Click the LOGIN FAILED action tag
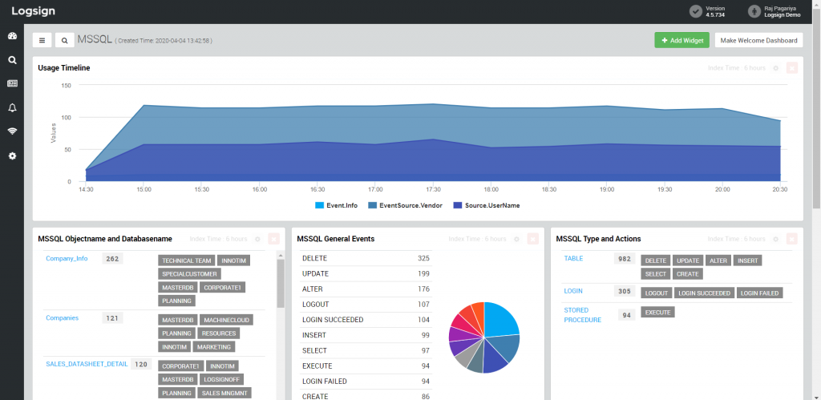This screenshot has height=400, width=821. point(760,293)
